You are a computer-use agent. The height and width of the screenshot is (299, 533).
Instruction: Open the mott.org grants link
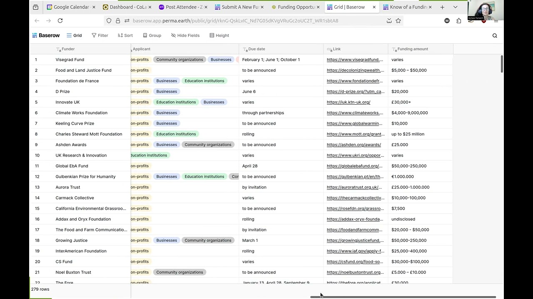point(356,134)
